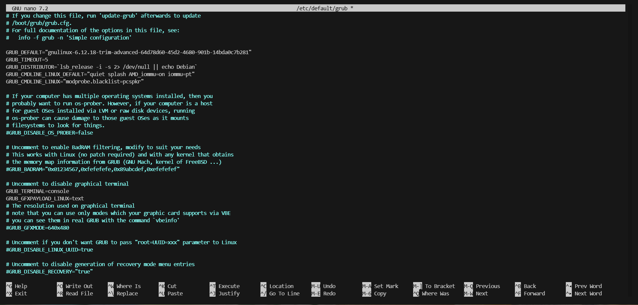Screen dimensions: 638x305
Task: Click comment 'Uncomment to disable graphical terminal'
Action: pos(67,184)
